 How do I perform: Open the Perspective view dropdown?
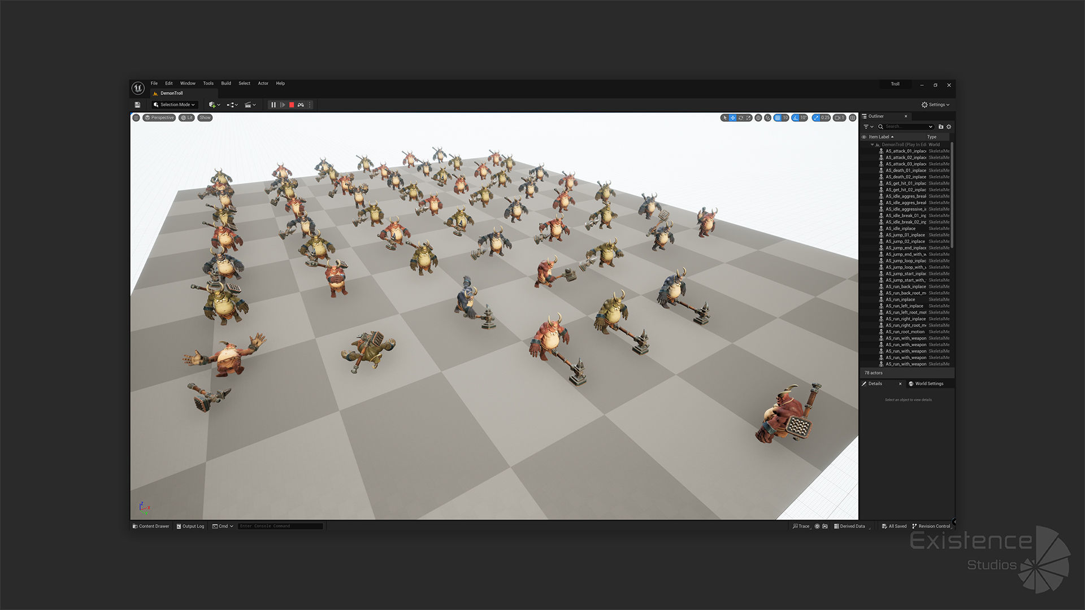(x=159, y=118)
